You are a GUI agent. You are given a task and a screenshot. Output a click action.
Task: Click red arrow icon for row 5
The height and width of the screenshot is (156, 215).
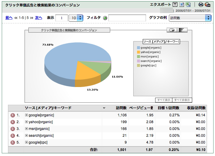point(13,142)
